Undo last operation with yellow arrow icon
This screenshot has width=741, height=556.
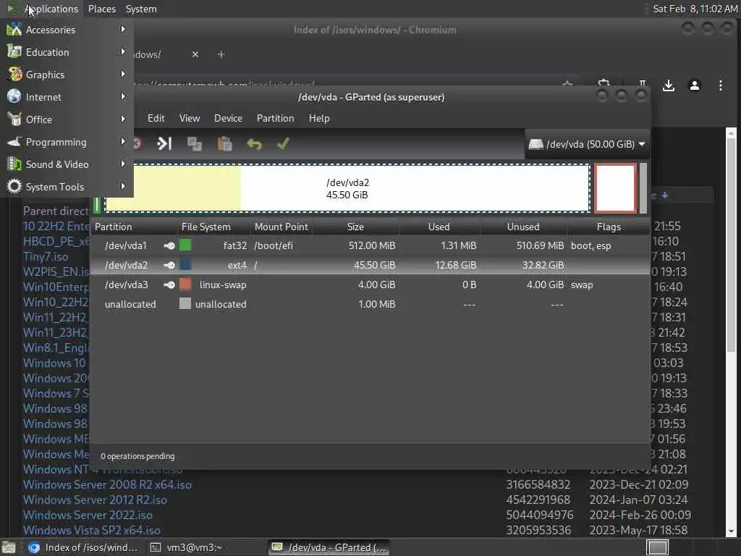tap(254, 144)
